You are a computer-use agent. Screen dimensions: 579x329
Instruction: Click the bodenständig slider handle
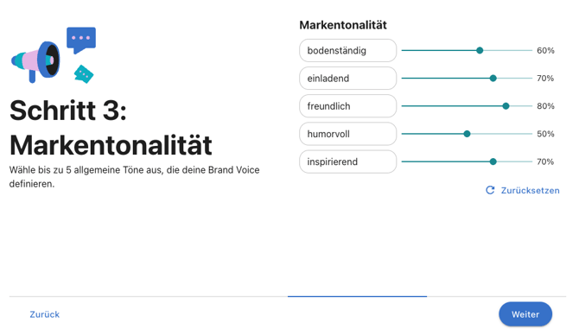point(480,51)
